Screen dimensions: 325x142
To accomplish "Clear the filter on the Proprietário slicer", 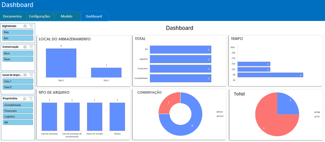I will pyautogui.click(x=31, y=98).
